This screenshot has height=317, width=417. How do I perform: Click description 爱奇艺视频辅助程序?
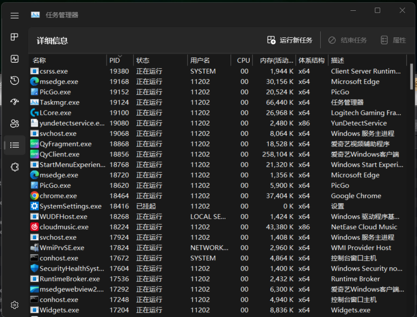(360, 144)
